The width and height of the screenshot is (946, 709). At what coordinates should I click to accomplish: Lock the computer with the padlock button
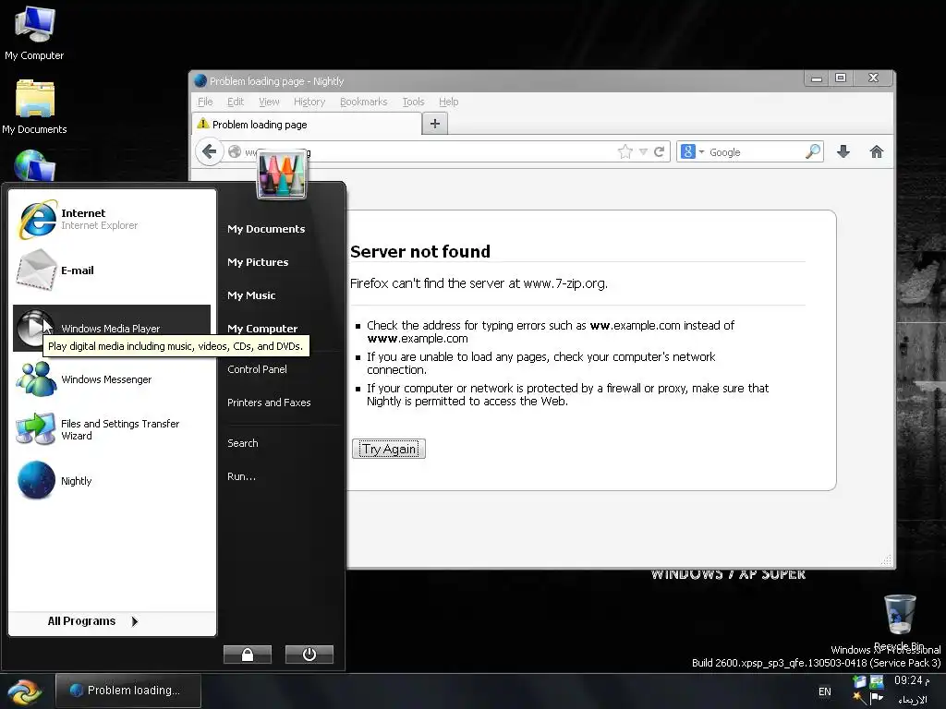coord(248,655)
